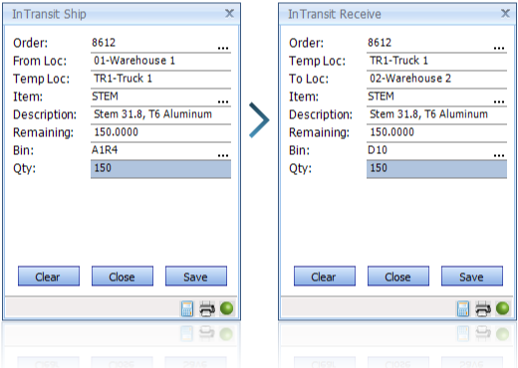Viewport: 518px width, 368px height.
Task: Open calculator icon in InTransit Receive window
Action: tap(463, 308)
